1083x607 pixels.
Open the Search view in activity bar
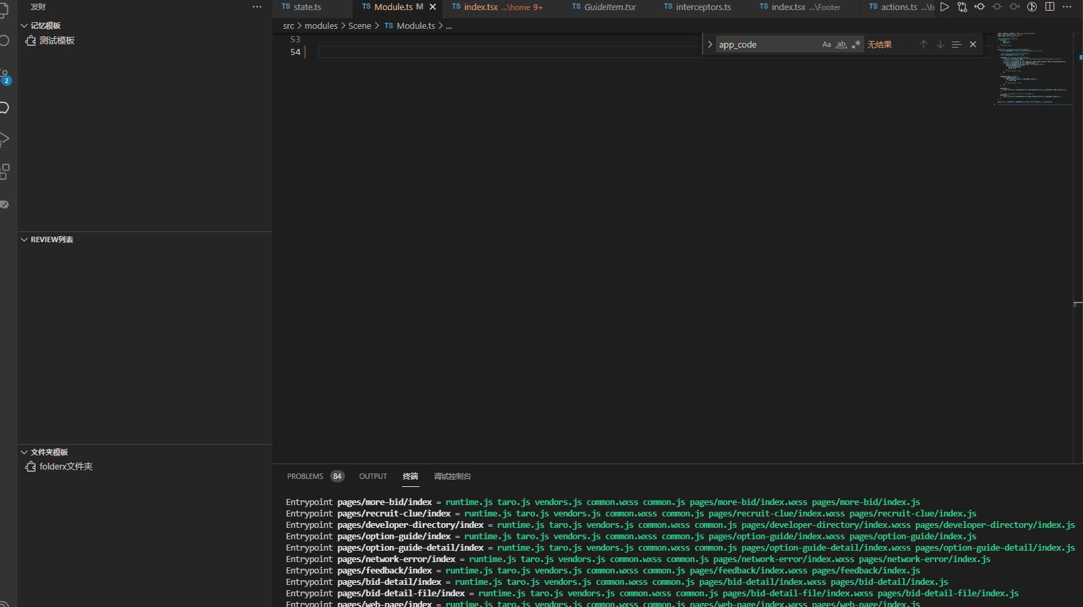(x=5, y=40)
